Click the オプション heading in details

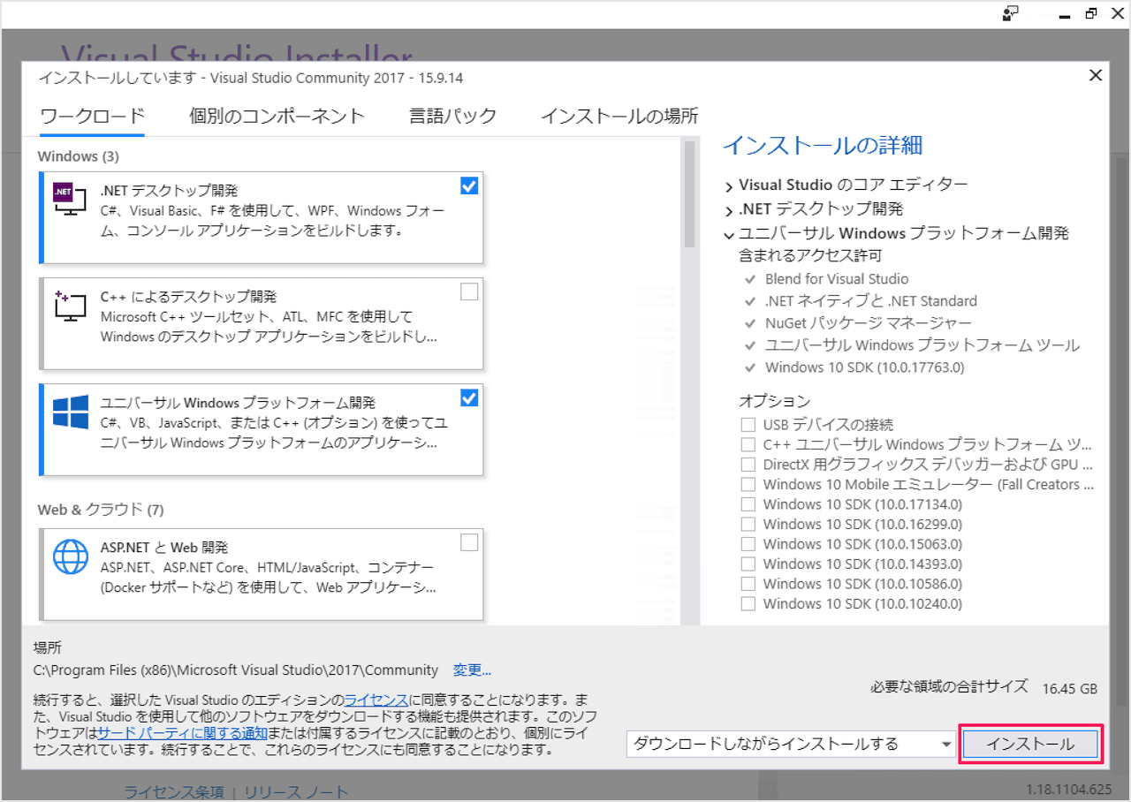click(x=774, y=401)
